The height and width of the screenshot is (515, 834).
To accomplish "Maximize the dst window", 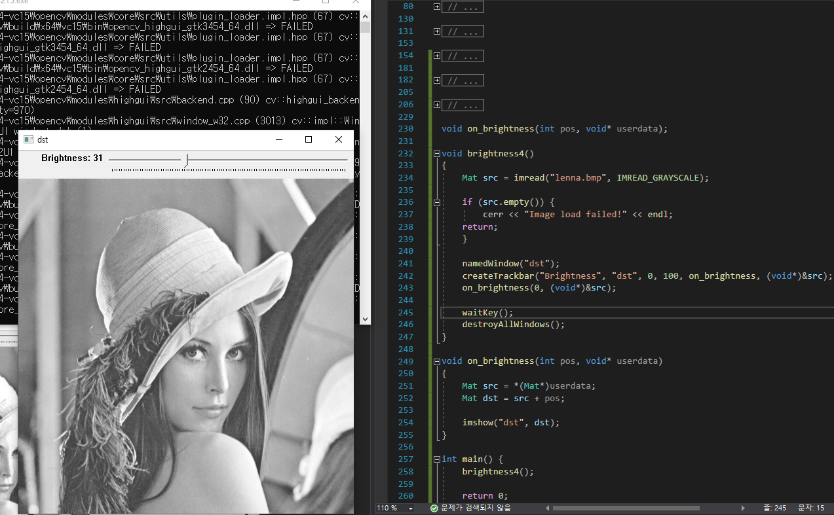I will (x=309, y=139).
